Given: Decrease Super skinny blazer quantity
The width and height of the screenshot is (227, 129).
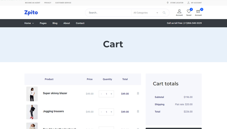Looking at the screenshot, I should (101, 94).
